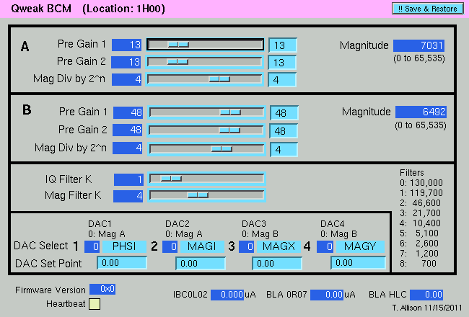Click section A Mag Div by 2^n slider

click(x=205, y=79)
